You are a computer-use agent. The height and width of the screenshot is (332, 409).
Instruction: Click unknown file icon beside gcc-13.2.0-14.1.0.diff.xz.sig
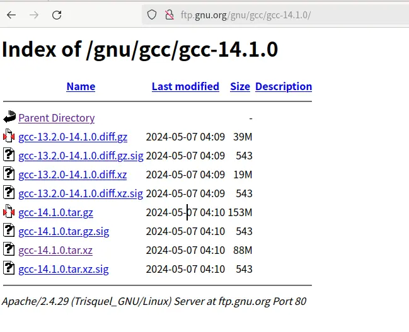click(9, 192)
